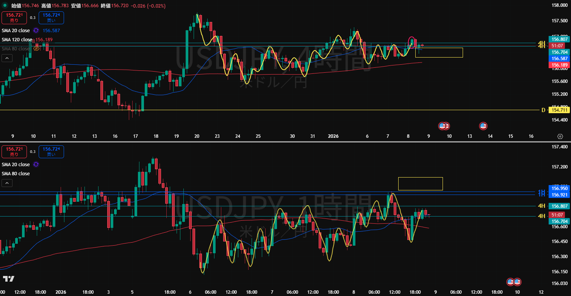Open chart settings hexagon icon in top chart
571x296 pixels.
[x=560, y=136]
